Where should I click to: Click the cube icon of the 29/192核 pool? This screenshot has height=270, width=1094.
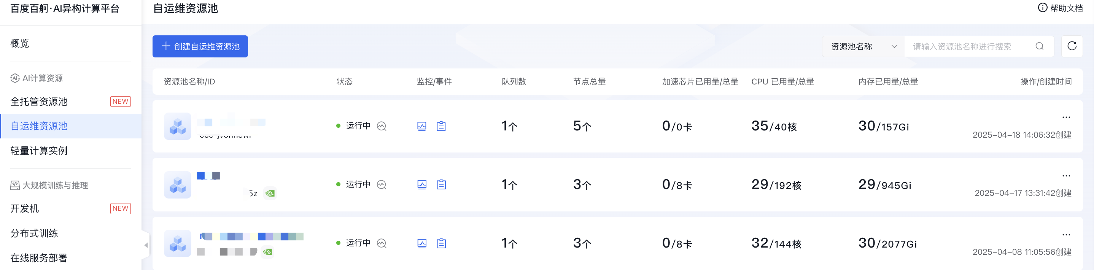(178, 185)
